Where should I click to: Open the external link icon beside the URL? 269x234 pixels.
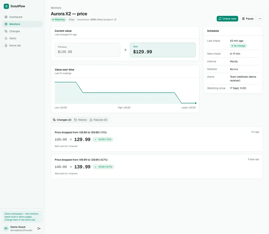(115, 20)
